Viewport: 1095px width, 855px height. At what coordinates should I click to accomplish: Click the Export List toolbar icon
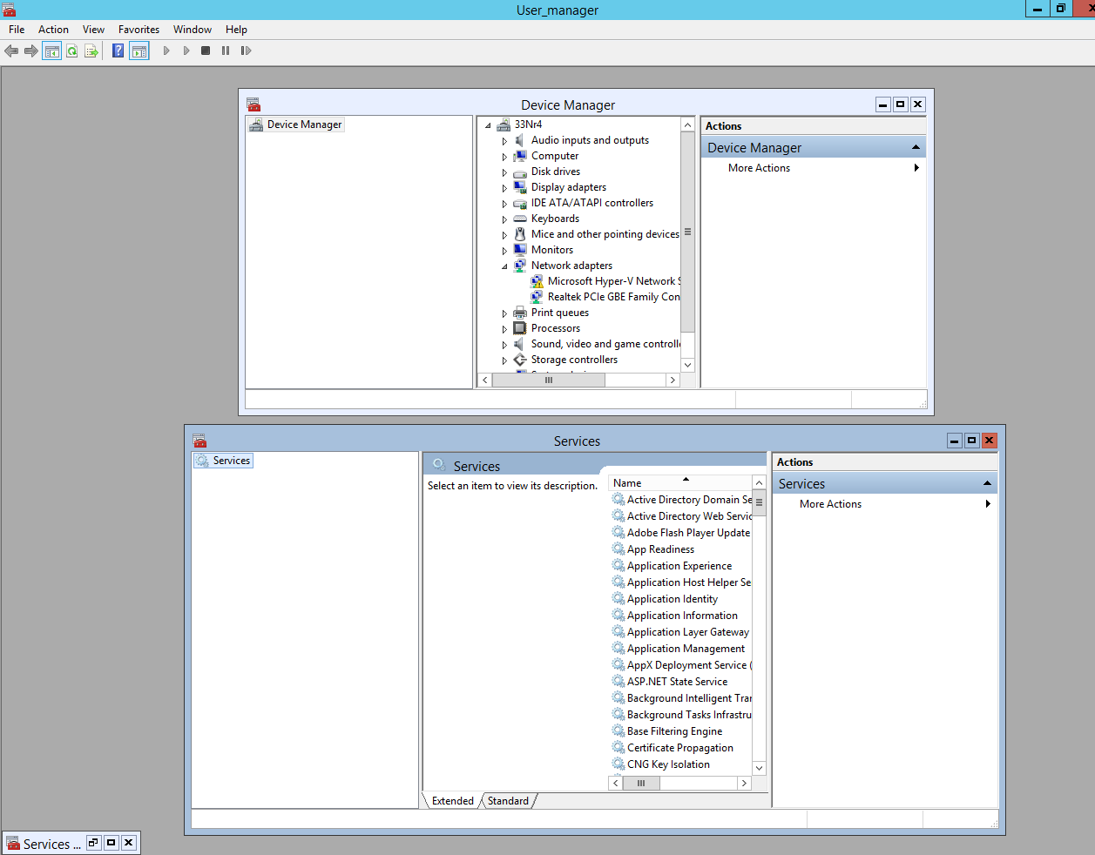(91, 51)
